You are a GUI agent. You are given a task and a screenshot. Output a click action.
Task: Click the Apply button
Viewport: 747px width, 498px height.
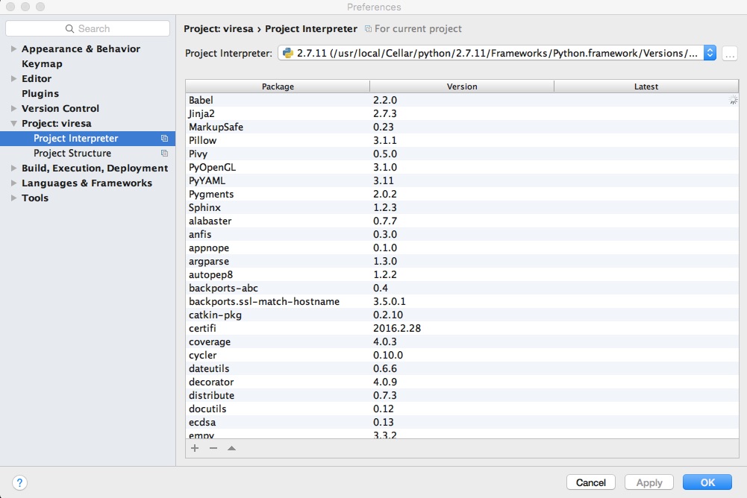648,482
